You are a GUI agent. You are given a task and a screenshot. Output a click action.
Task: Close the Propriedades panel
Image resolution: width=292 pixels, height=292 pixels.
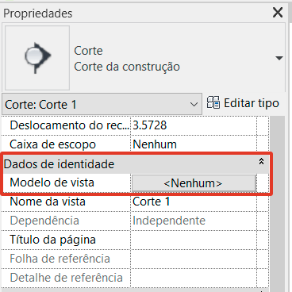(x=278, y=13)
